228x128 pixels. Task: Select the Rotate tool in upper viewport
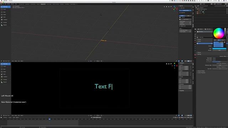point(5,15)
